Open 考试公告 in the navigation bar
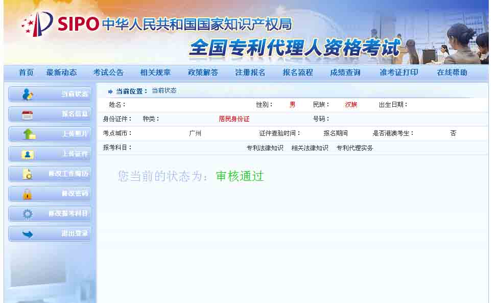The height and width of the screenshot is (303, 497). (x=108, y=73)
